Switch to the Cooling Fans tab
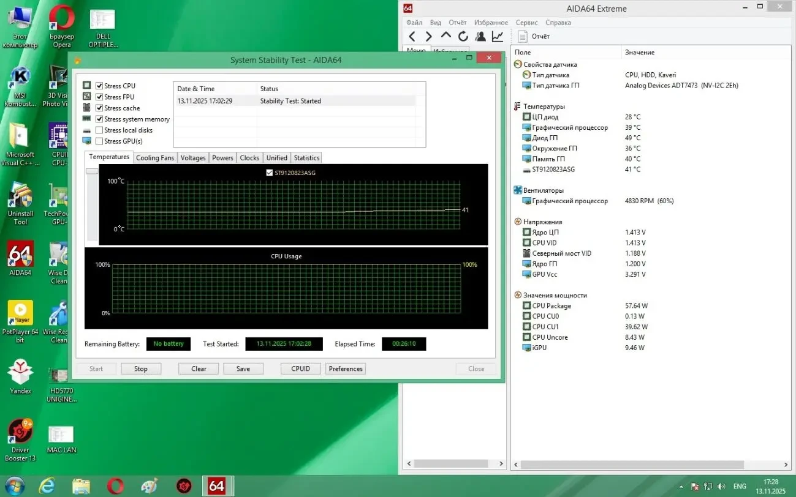 pyautogui.click(x=155, y=157)
